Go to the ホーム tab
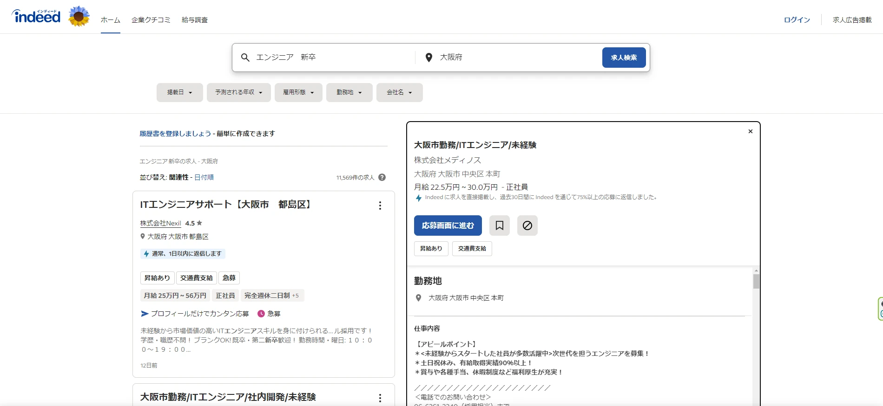883x406 pixels. click(x=111, y=20)
